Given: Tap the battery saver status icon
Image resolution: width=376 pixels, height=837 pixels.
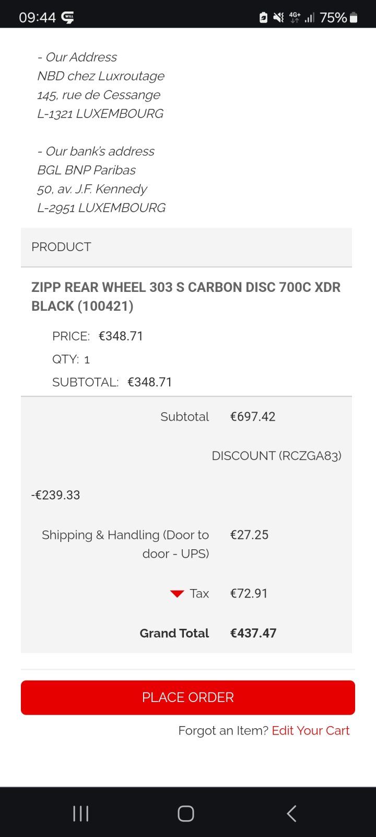Looking at the screenshot, I should pos(264,18).
